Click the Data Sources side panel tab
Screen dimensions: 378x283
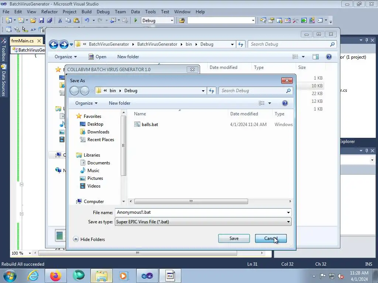pos(3,81)
